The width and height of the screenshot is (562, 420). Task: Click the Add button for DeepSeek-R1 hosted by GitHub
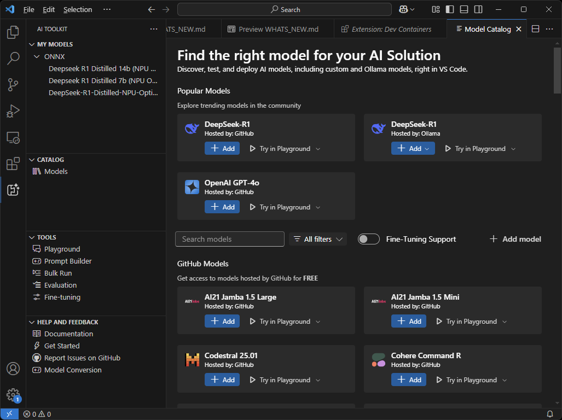coord(222,148)
